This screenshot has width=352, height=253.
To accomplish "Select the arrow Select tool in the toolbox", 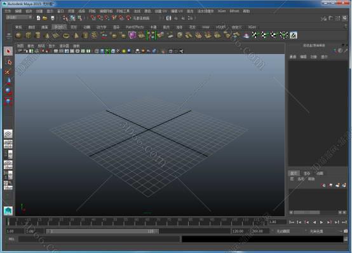I will pos(8,51).
